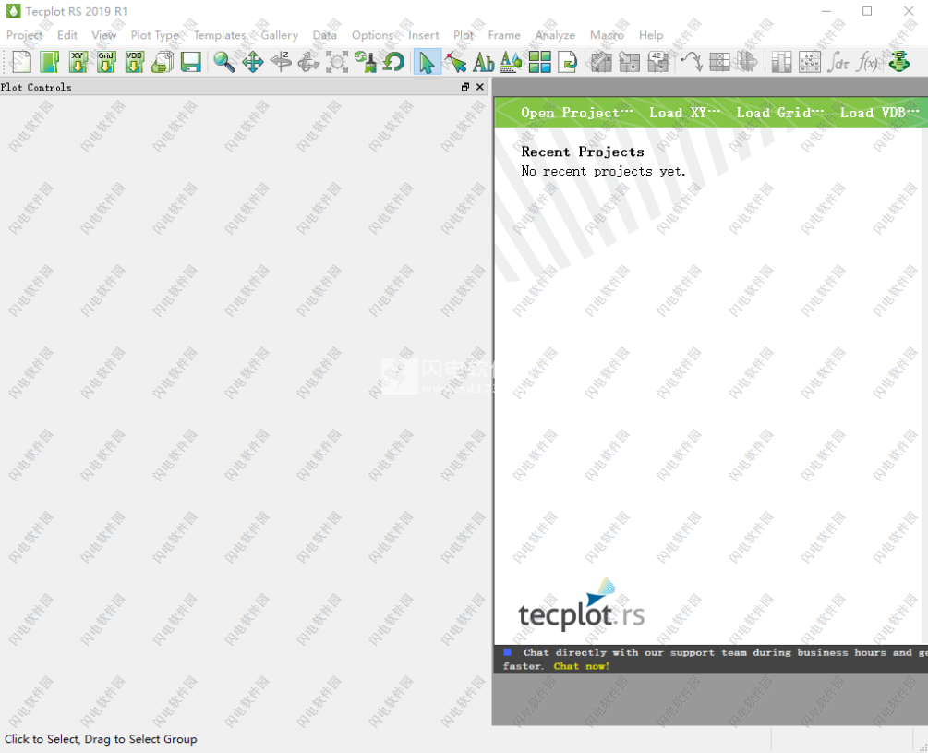This screenshot has height=753, width=928.
Task: Click the green robot icon in toolbar
Action: tap(899, 62)
